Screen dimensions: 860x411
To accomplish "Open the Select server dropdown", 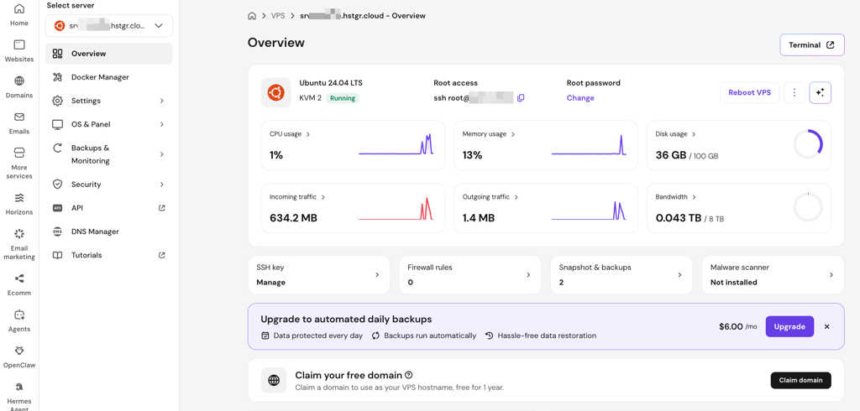I will coord(109,26).
